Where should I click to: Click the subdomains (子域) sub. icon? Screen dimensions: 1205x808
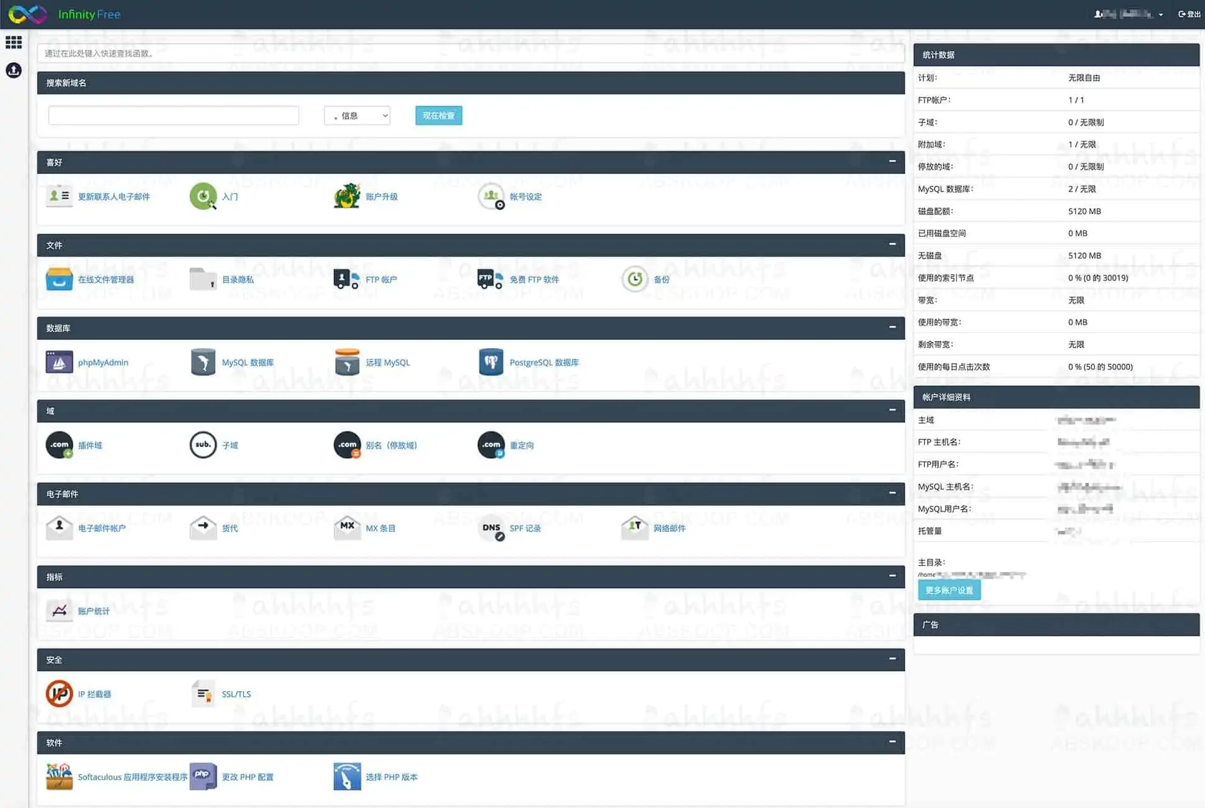tap(203, 445)
